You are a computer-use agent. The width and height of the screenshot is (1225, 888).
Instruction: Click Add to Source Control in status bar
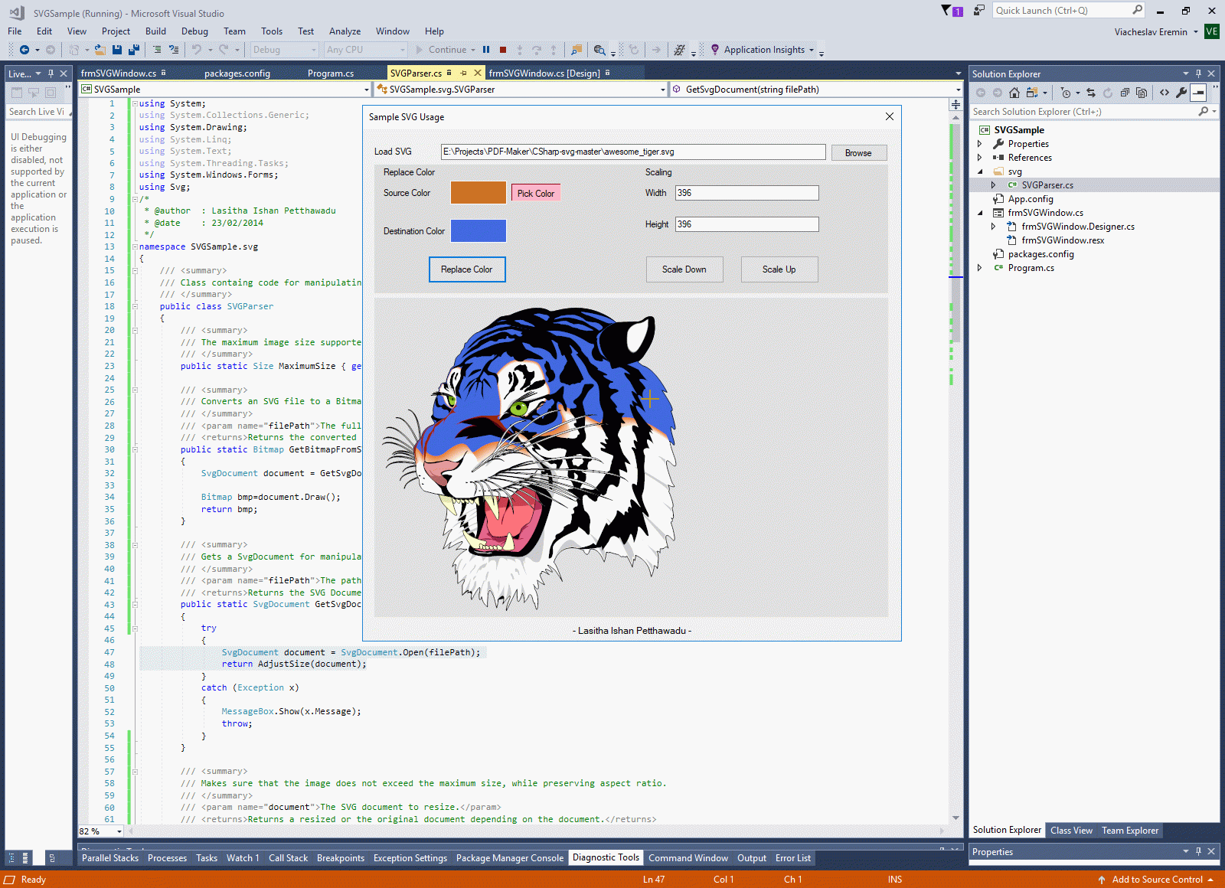coord(1155,880)
